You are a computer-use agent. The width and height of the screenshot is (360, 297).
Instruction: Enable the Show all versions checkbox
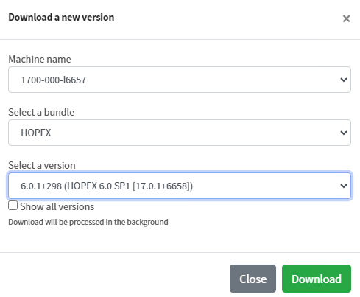pos(13,206)
